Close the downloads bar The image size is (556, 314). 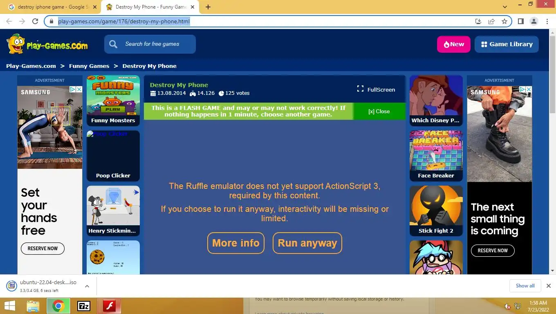[x=549, y=286]
